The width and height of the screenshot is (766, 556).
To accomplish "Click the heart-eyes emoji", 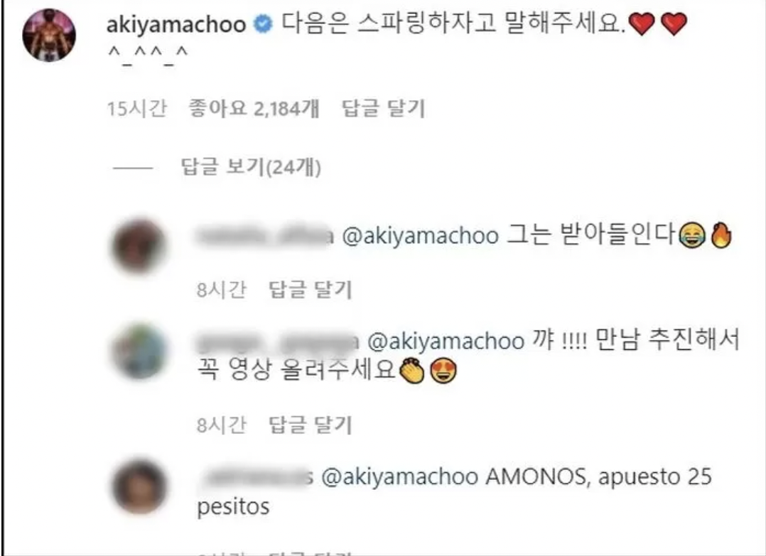I will pyautogui.click(x=443, y=370).
